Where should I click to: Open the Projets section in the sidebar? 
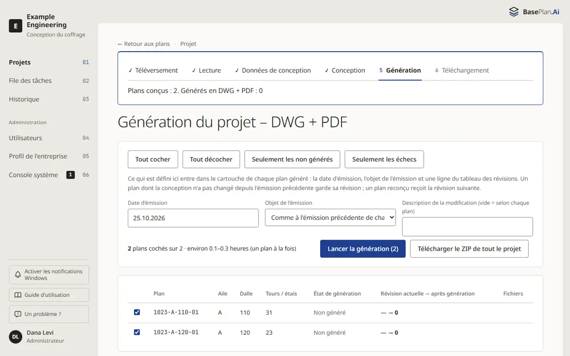(49, 62)
